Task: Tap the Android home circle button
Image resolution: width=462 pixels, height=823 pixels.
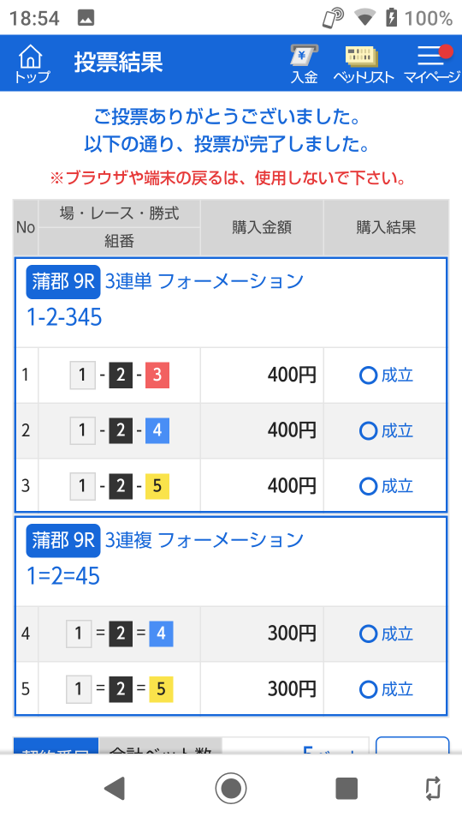Action: 231,788
